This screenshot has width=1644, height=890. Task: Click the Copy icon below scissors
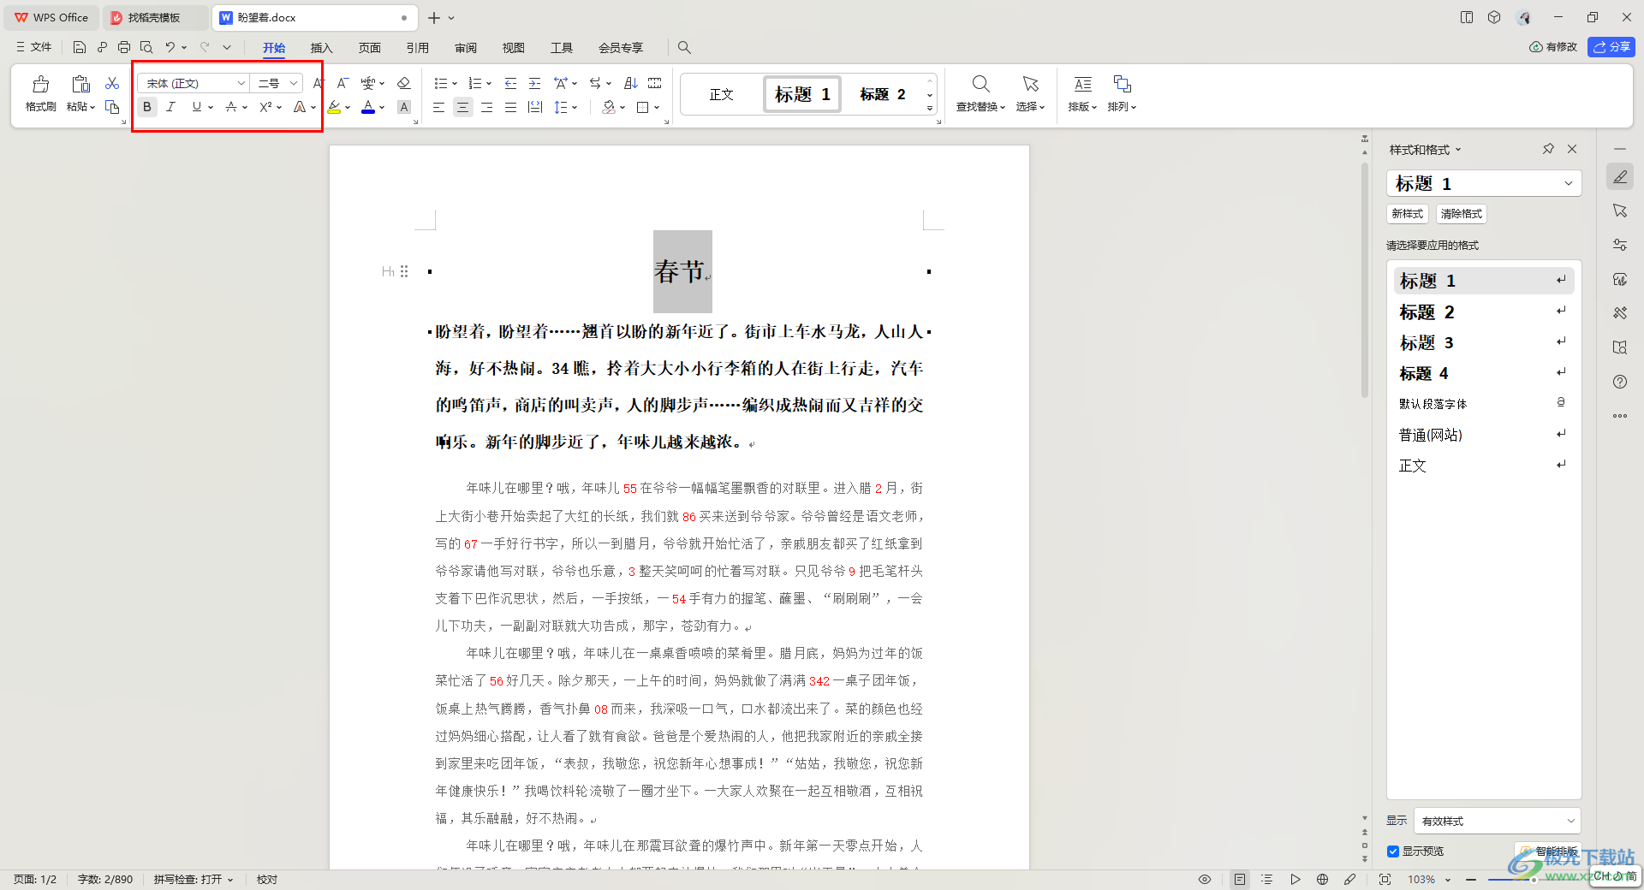pyautogui.click(x=112, y=107)
